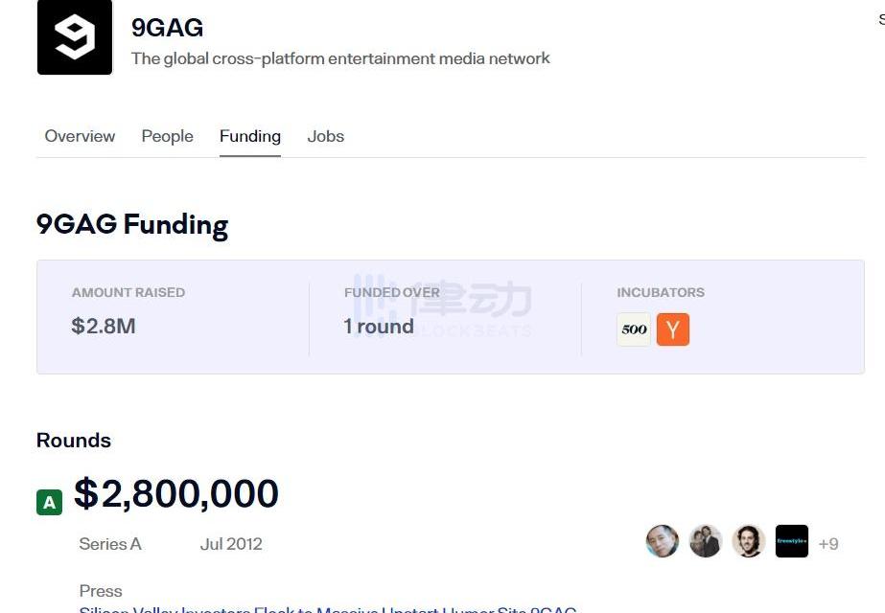Select the Funding tab
Screen dimensions: 885x613
coord(249,136)
